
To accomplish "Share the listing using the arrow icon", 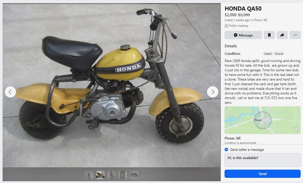I will pos(282,35).
